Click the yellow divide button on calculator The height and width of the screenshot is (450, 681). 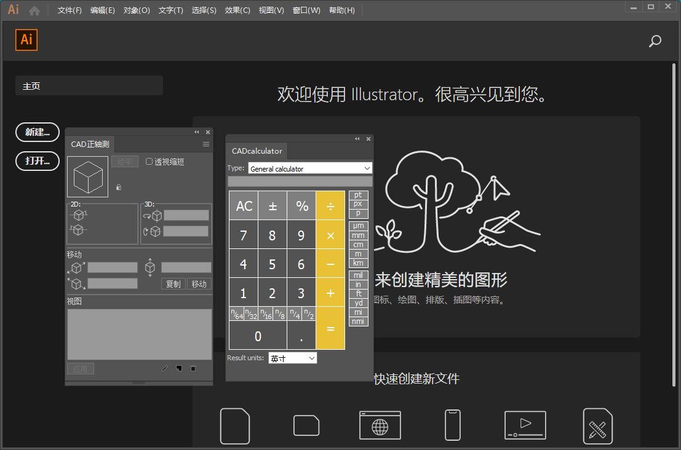[x=330, y=206]
